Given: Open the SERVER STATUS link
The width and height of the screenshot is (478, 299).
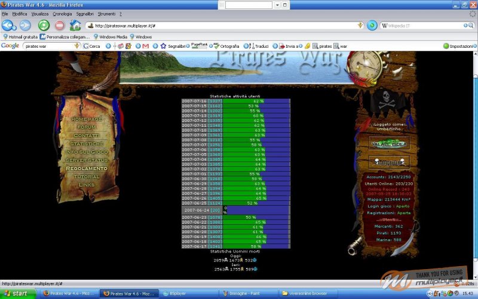Looking at the screenshot, I should (87, 160).
